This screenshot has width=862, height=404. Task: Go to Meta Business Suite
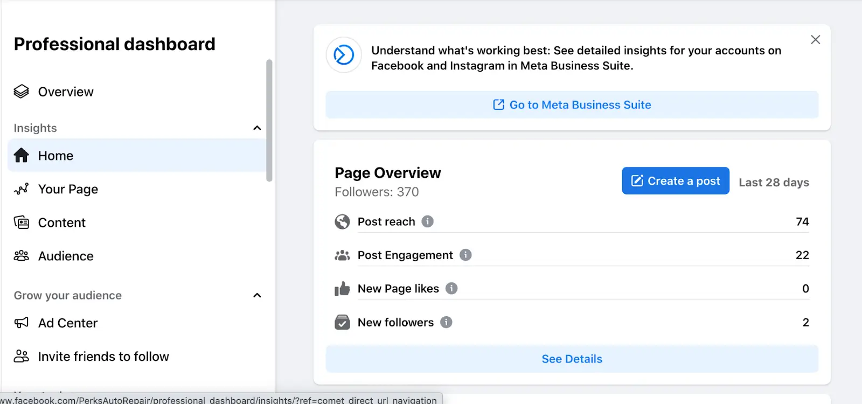pos(572,105)
